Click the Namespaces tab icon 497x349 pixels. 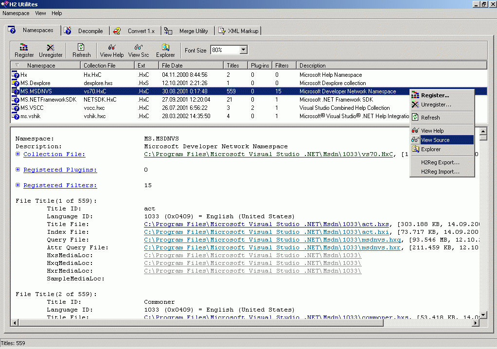pos(12,30)
